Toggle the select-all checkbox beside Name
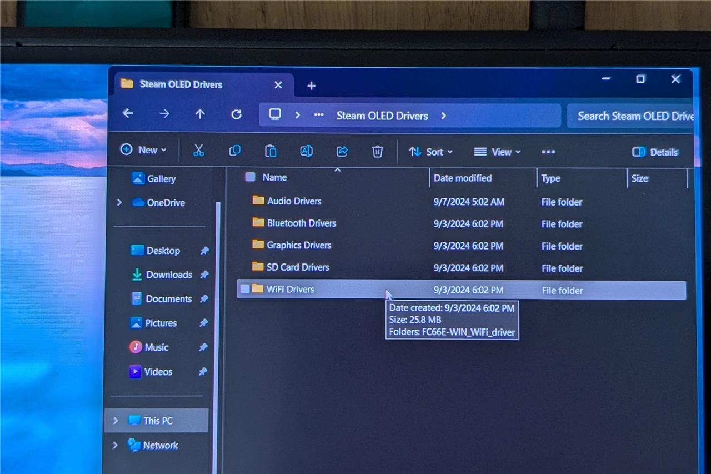Screen dimensions: 711x474 251,177
